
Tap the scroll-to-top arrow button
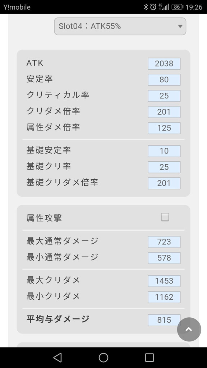(189, 329)
